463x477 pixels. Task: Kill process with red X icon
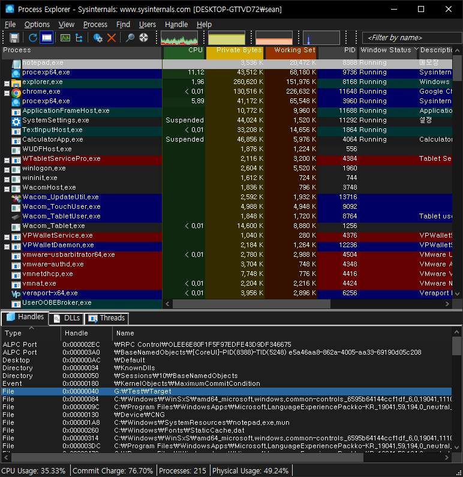point(112,38)
